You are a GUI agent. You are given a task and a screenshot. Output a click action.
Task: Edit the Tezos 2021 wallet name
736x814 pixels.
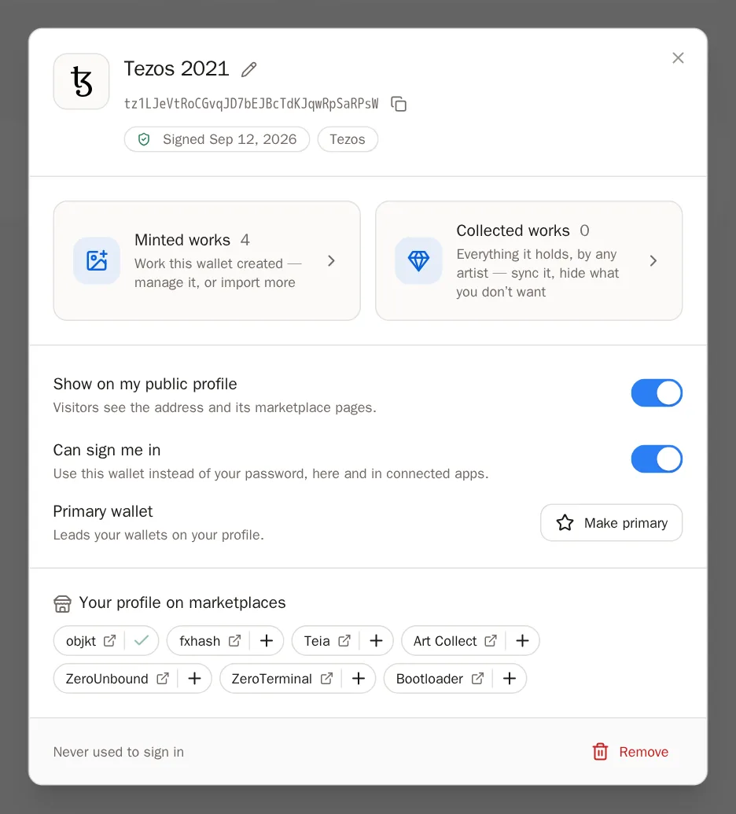[249, 69]
